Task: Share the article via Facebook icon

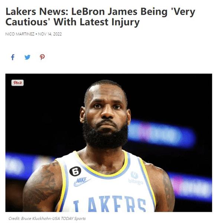Action: coord(13,57)
